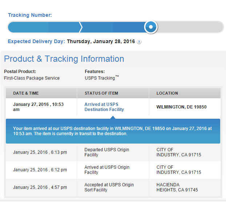Click the STATUS OF ITEM column header
Screen dimensions: 226x202
(101, 93)
